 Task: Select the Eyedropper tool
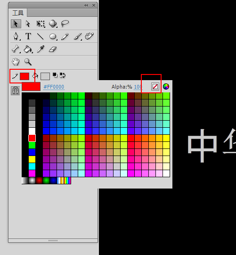click(x=41, y=49)
